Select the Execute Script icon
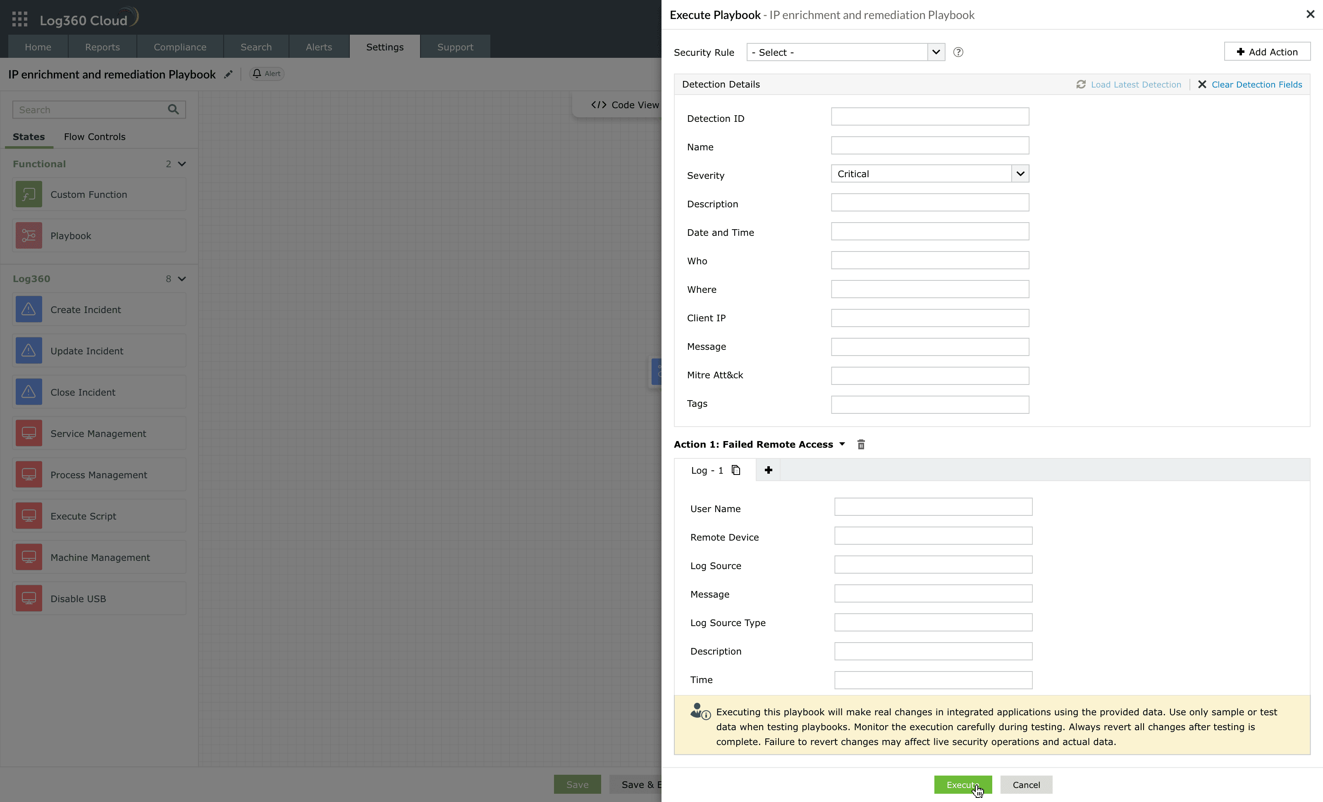1323x802 pixels. click(x=29, y=516)
